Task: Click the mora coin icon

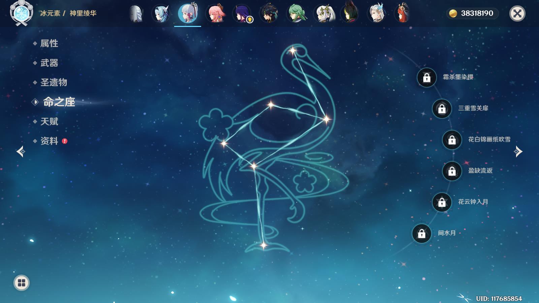Action: click(x=453, y=13)
